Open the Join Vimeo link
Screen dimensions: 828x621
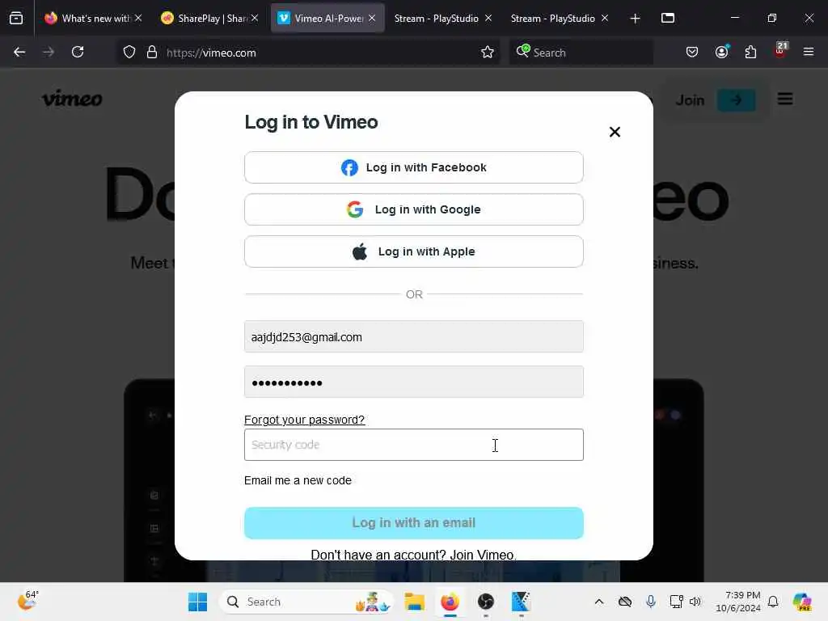point(483,555)
